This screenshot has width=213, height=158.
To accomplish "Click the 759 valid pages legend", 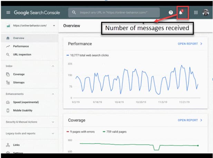I will coord(115,132).
